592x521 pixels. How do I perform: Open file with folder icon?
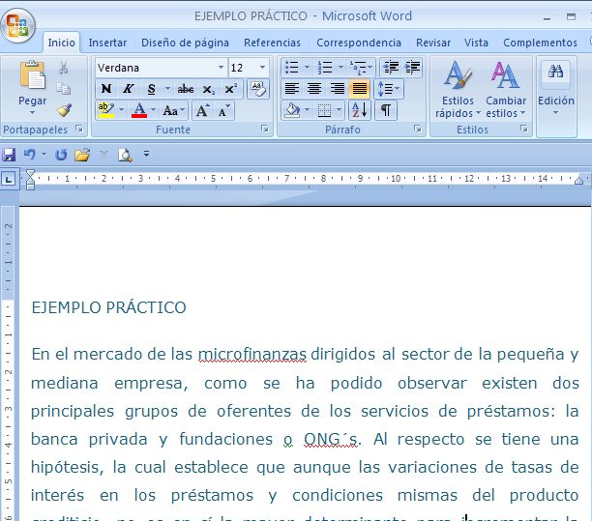(82, 155)
